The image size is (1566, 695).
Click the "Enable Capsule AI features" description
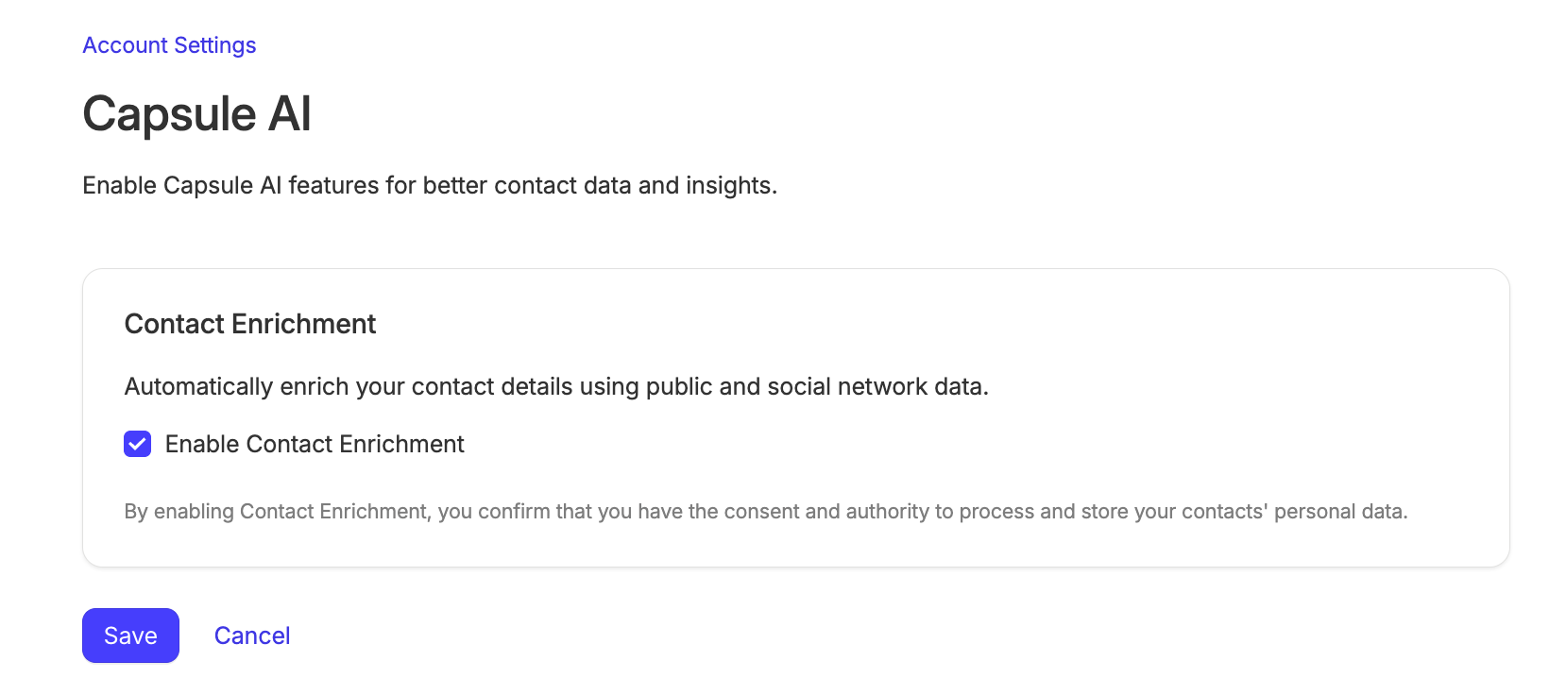[x=430, y=185]
